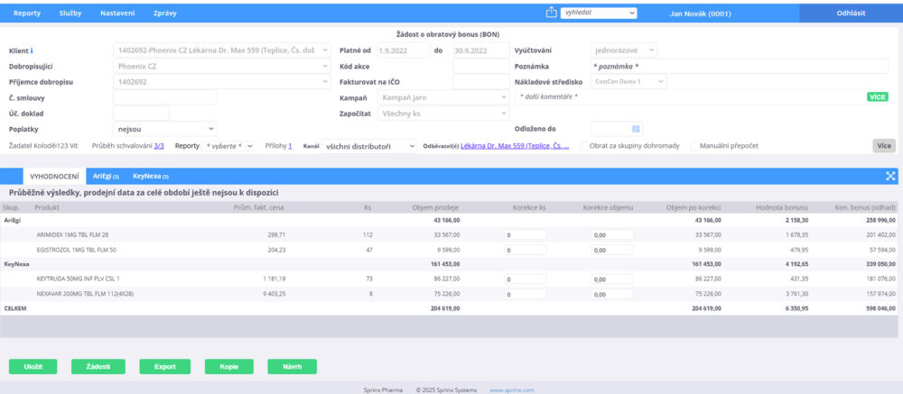Click the Export button

pyautogui.click(x=164, y=366)
